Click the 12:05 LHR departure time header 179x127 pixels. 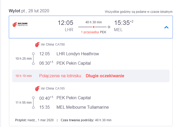click(65, 23)
